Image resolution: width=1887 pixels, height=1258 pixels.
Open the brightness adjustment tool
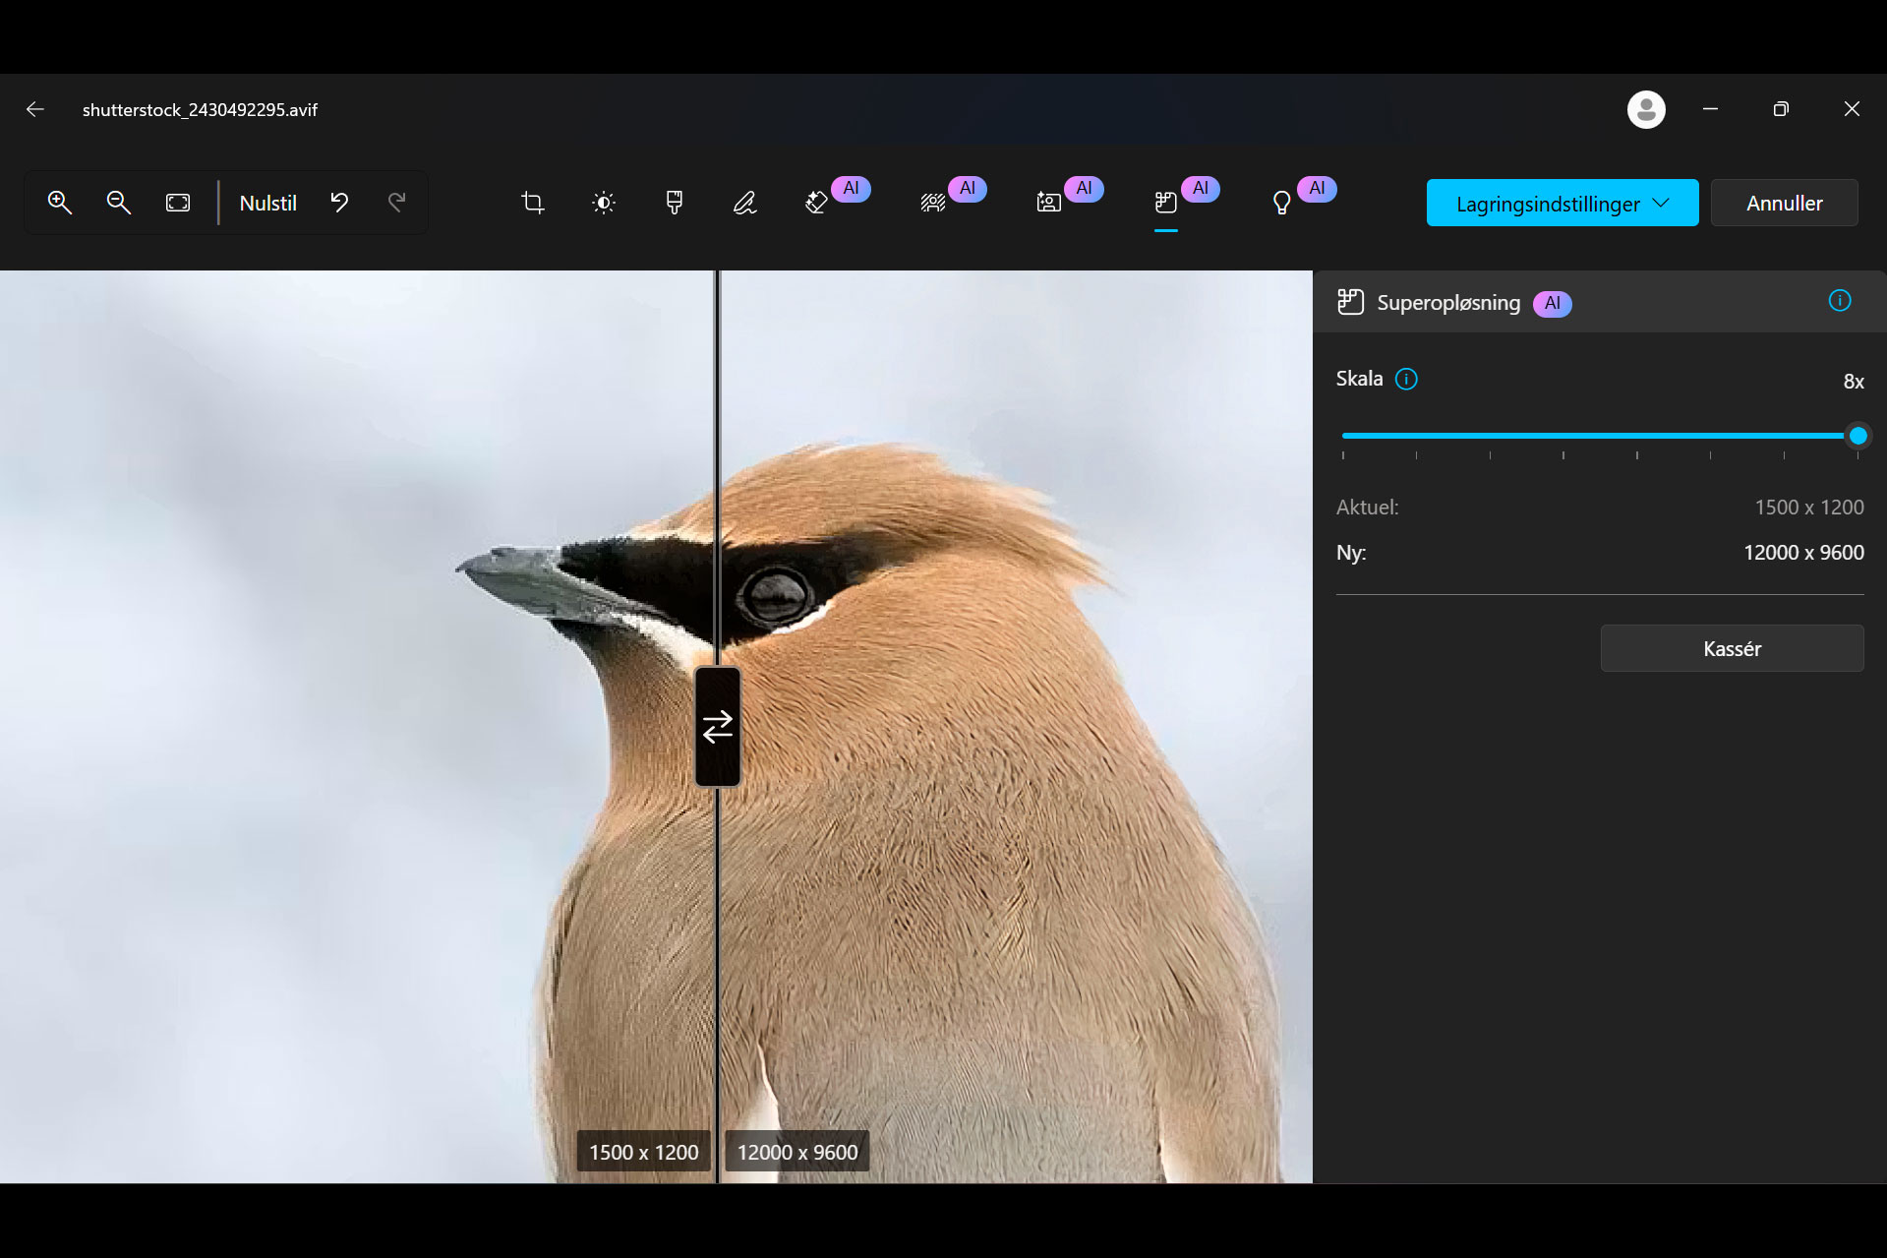point(604,203)
